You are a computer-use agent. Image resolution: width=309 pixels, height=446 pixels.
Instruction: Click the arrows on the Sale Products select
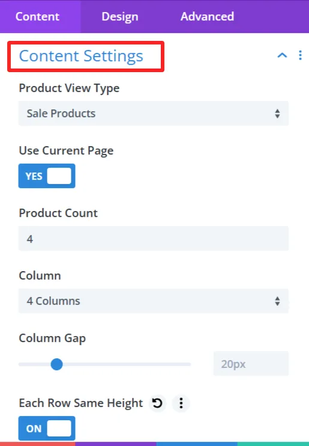pyautogui.click(x=277, y=114)
